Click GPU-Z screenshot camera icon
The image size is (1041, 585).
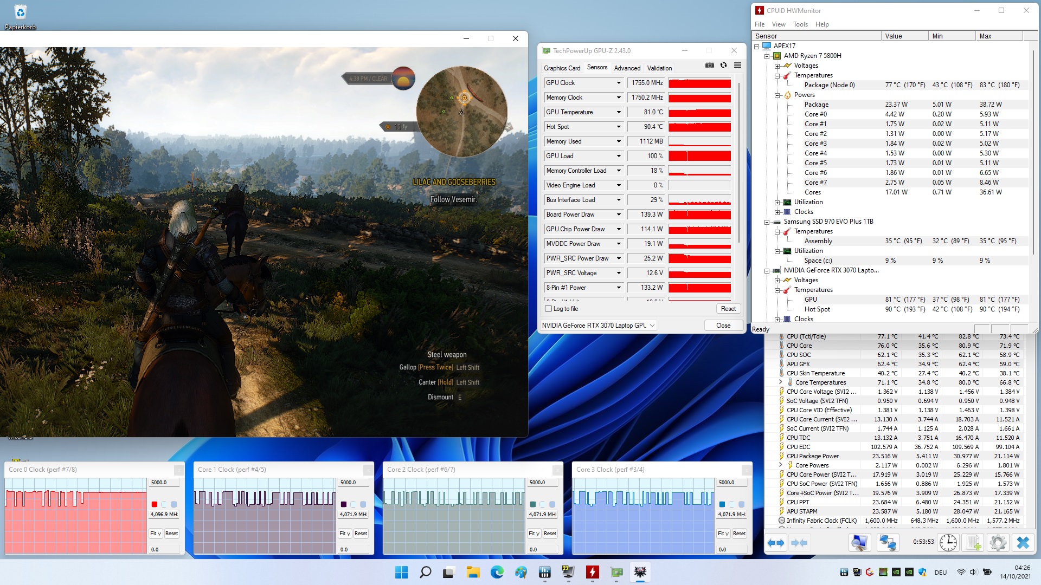[x=709, y=66]
